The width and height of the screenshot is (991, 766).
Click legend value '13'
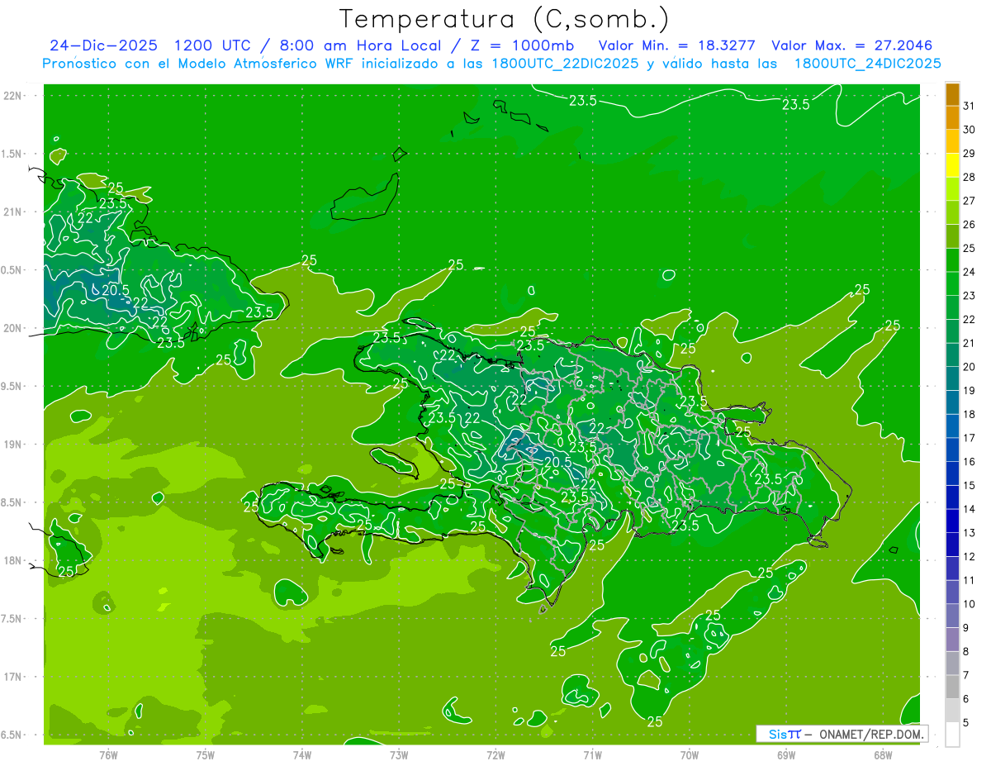(x=970, y=532)
